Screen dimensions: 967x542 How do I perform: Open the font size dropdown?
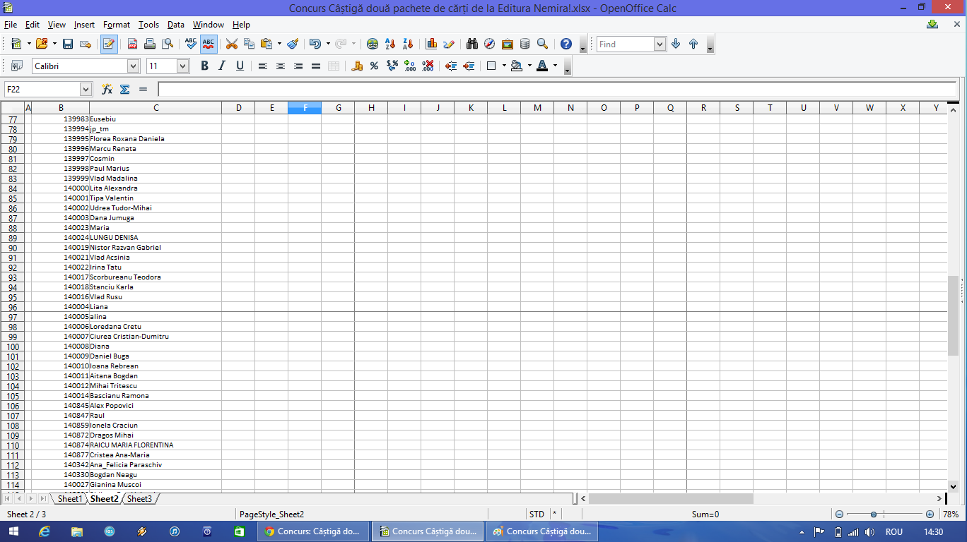point(182,66)
